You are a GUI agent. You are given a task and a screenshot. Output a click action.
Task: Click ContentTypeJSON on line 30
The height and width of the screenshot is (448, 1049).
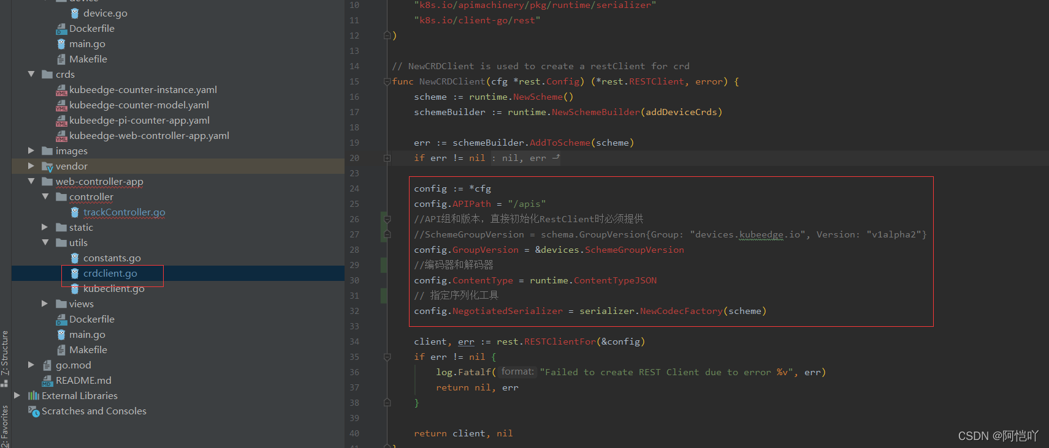[x=615, y=280]
